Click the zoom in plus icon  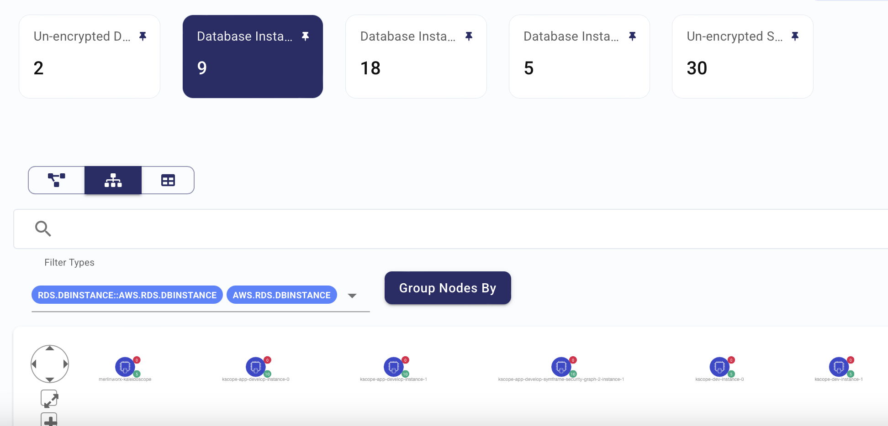point(49,420)
